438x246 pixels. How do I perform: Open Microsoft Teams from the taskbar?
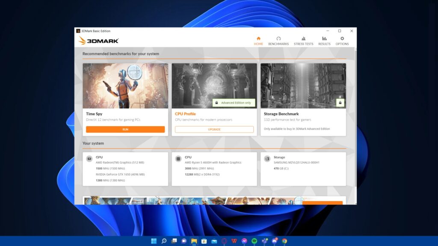(x=264, y=241)
